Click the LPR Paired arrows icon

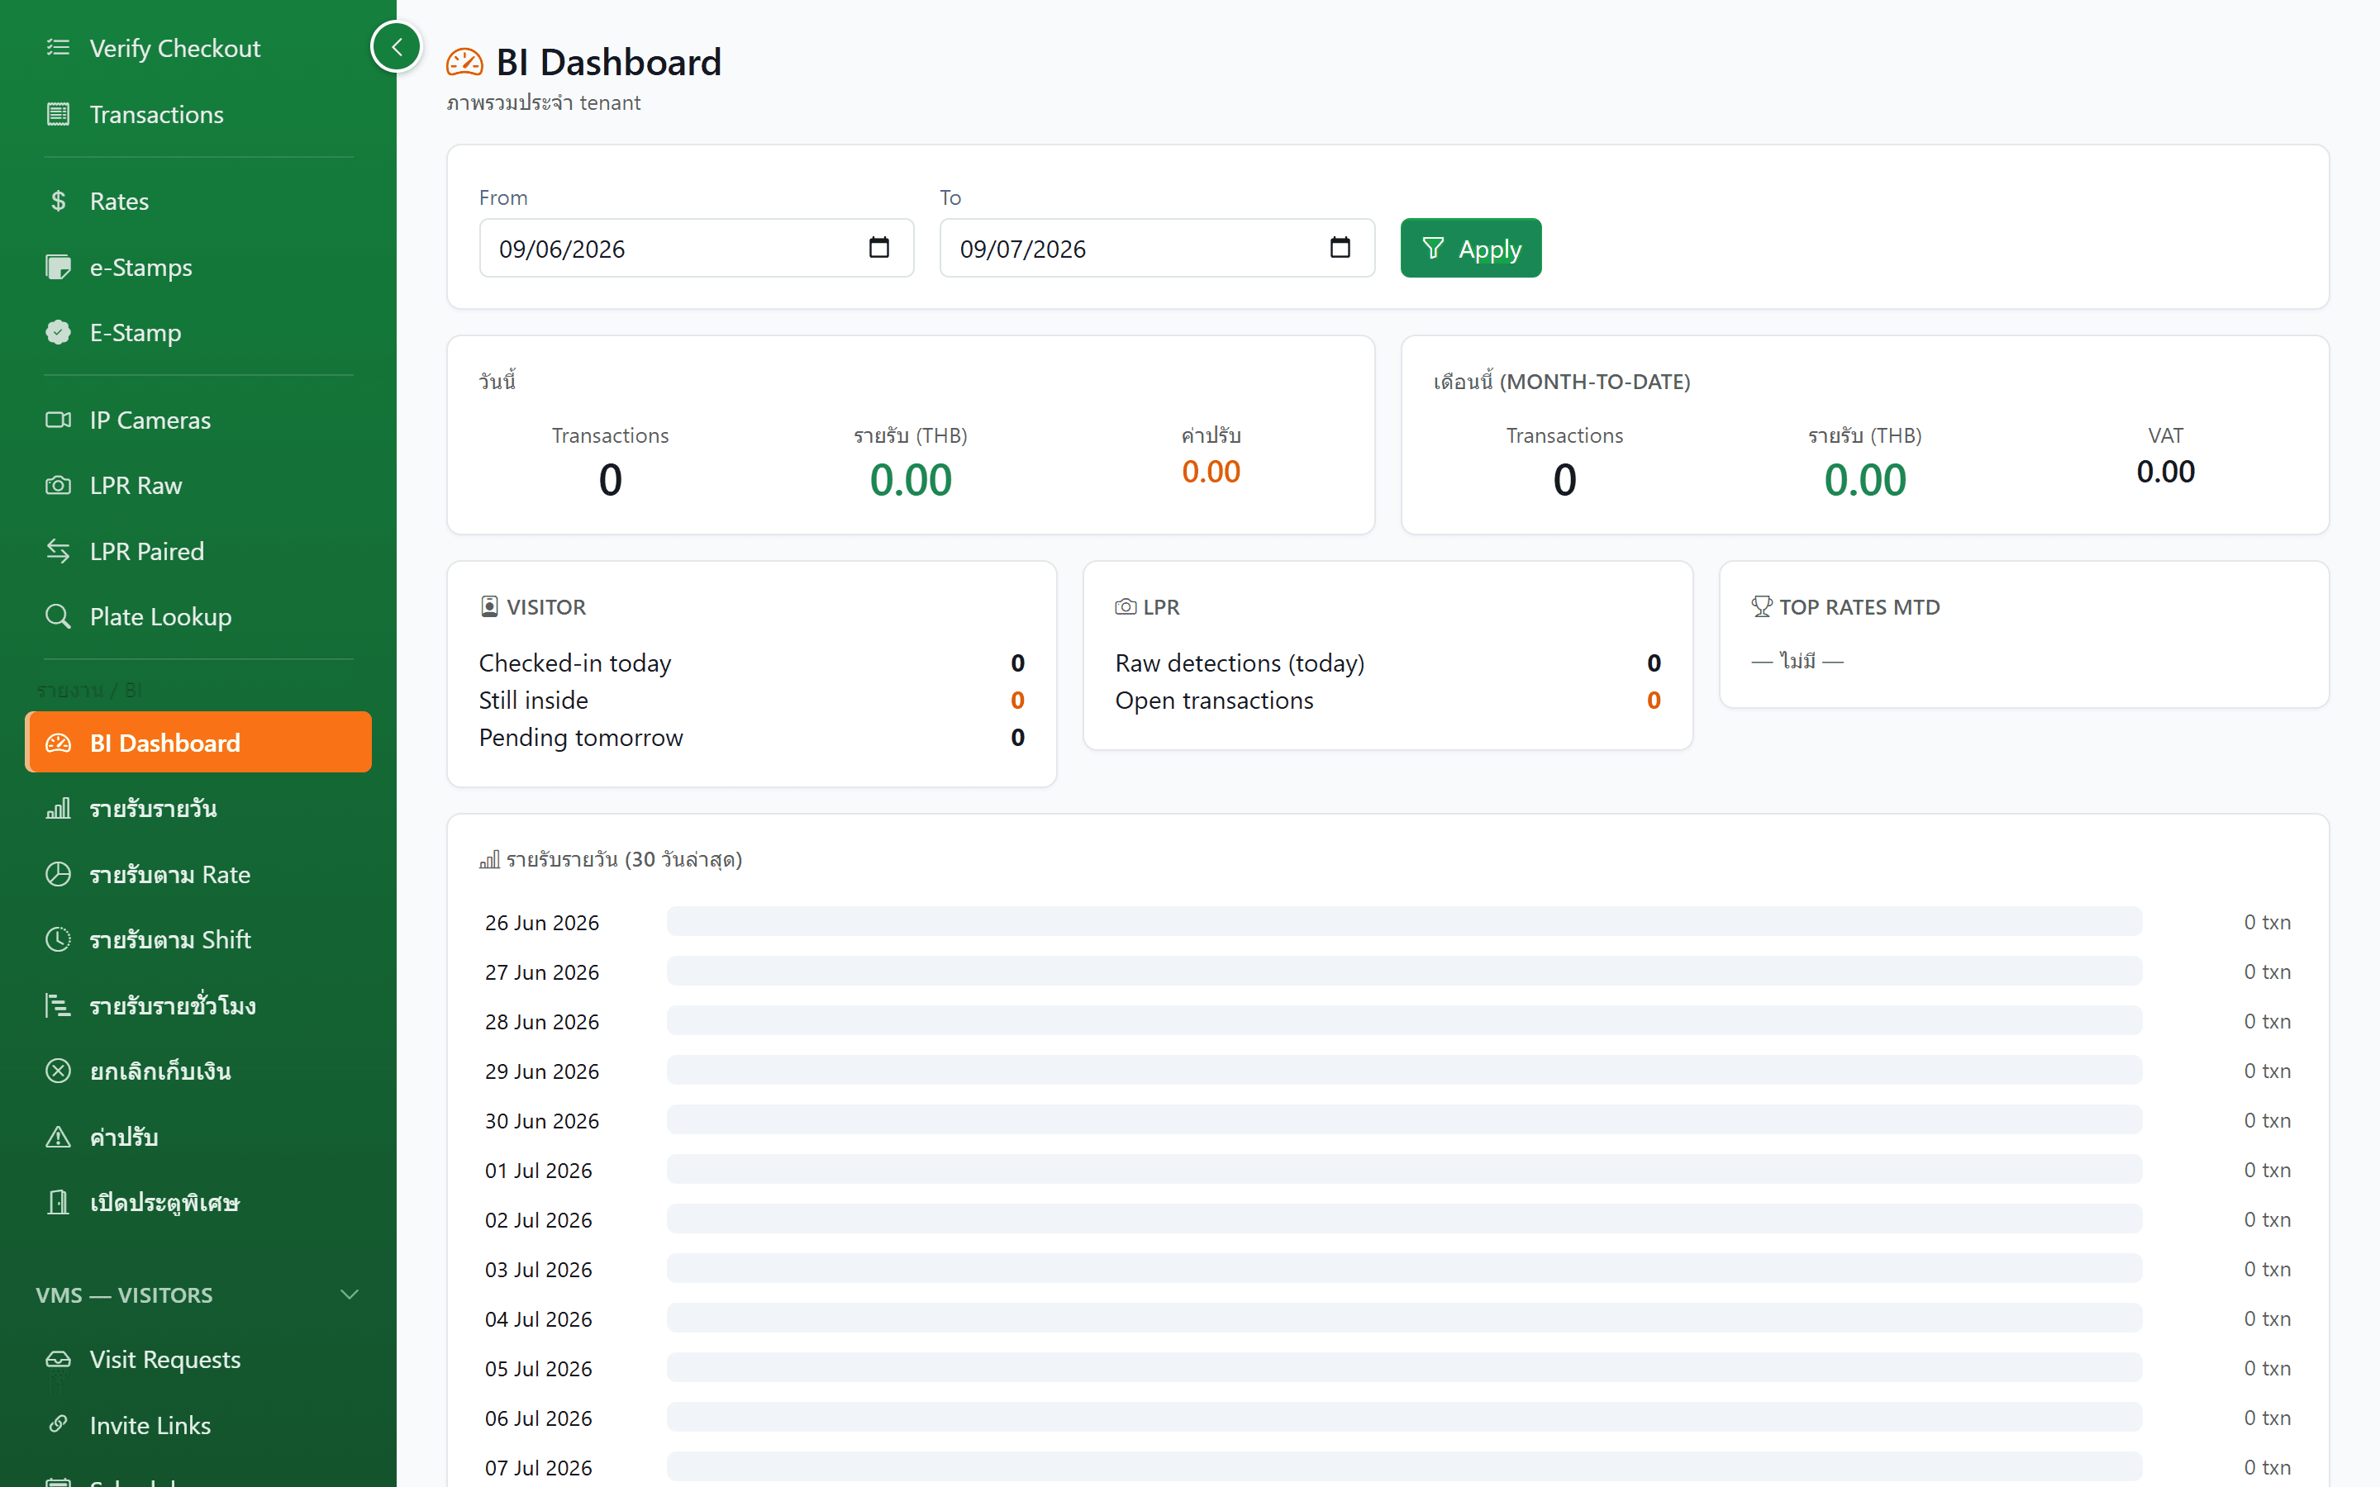point(58,551)
